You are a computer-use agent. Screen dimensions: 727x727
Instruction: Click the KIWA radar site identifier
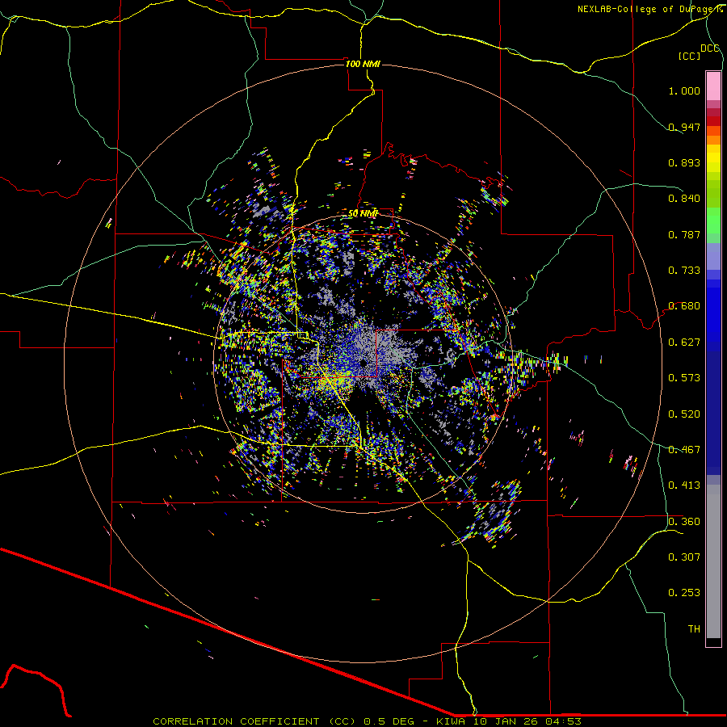click(451, 721)
